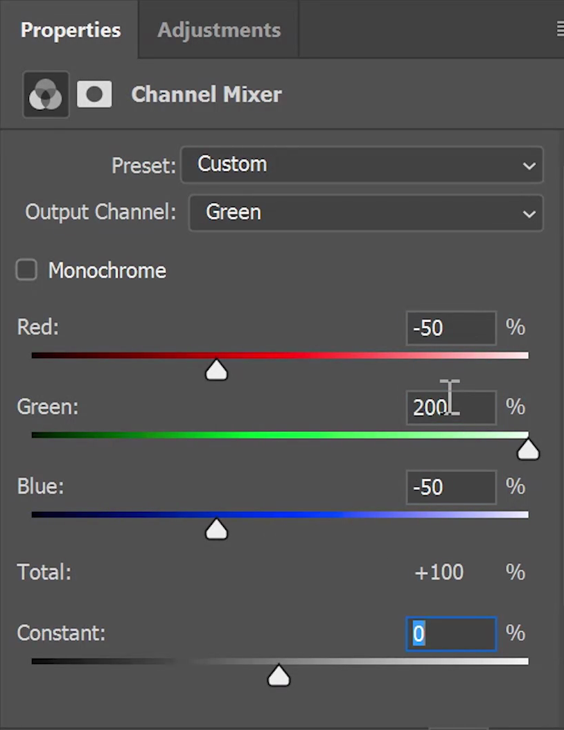Open the Preset dropdown showing Custom
This screenshot has width=564, height=730.
point(362,165)
